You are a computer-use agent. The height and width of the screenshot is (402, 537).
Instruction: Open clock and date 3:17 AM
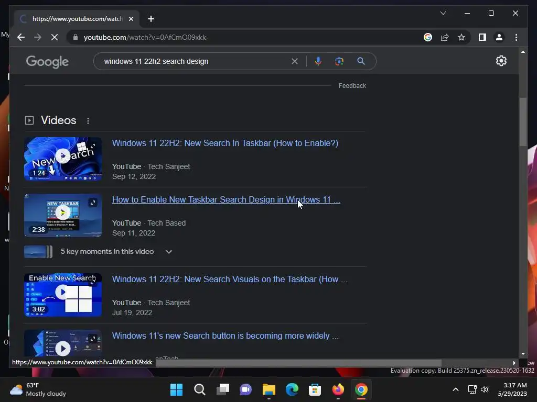512,389
